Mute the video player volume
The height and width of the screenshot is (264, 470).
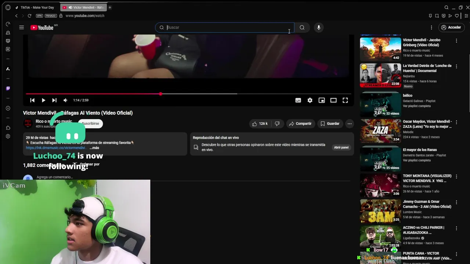pyautogui.click(x=65, y=100)
